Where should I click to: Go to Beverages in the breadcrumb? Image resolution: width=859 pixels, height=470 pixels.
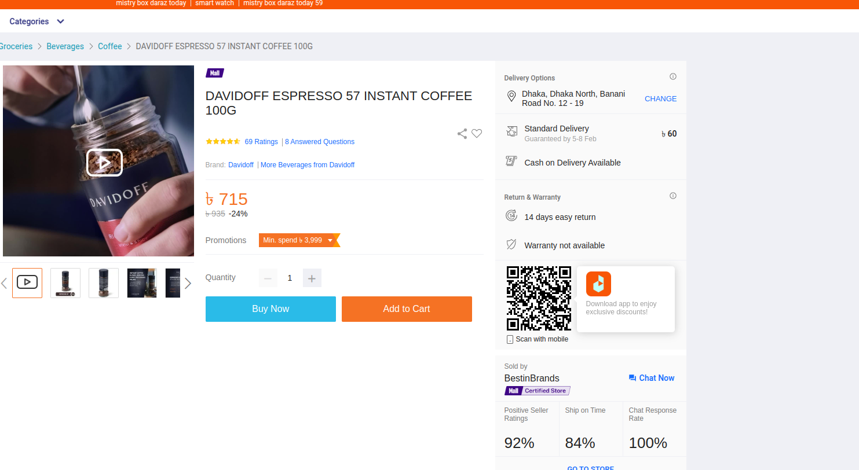click(x=65, y=46)
